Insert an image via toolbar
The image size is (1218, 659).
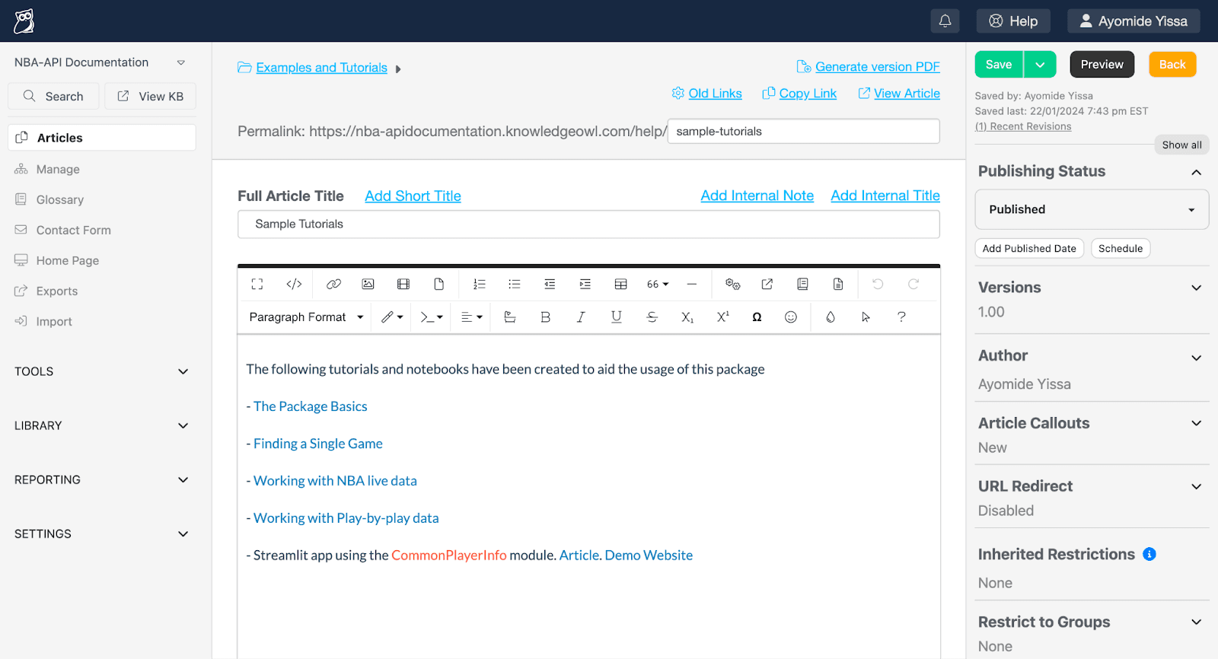[x=368, y=284]
